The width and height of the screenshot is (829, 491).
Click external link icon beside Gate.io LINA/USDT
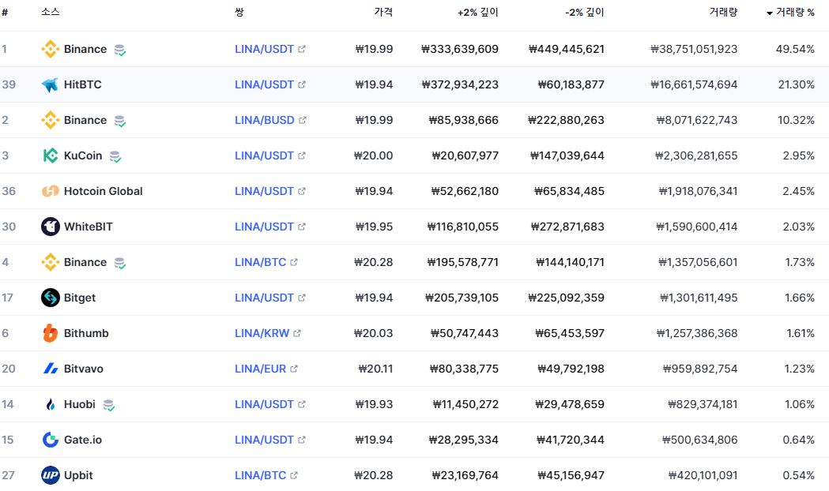302,440
